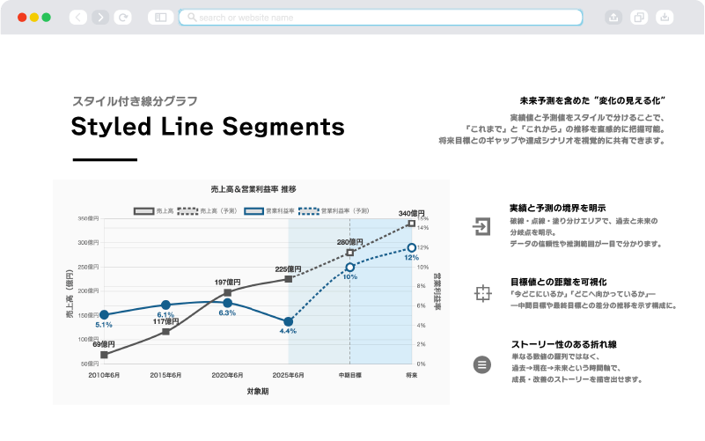Toggle the 営業利益率 solid blue legend item

270,211
